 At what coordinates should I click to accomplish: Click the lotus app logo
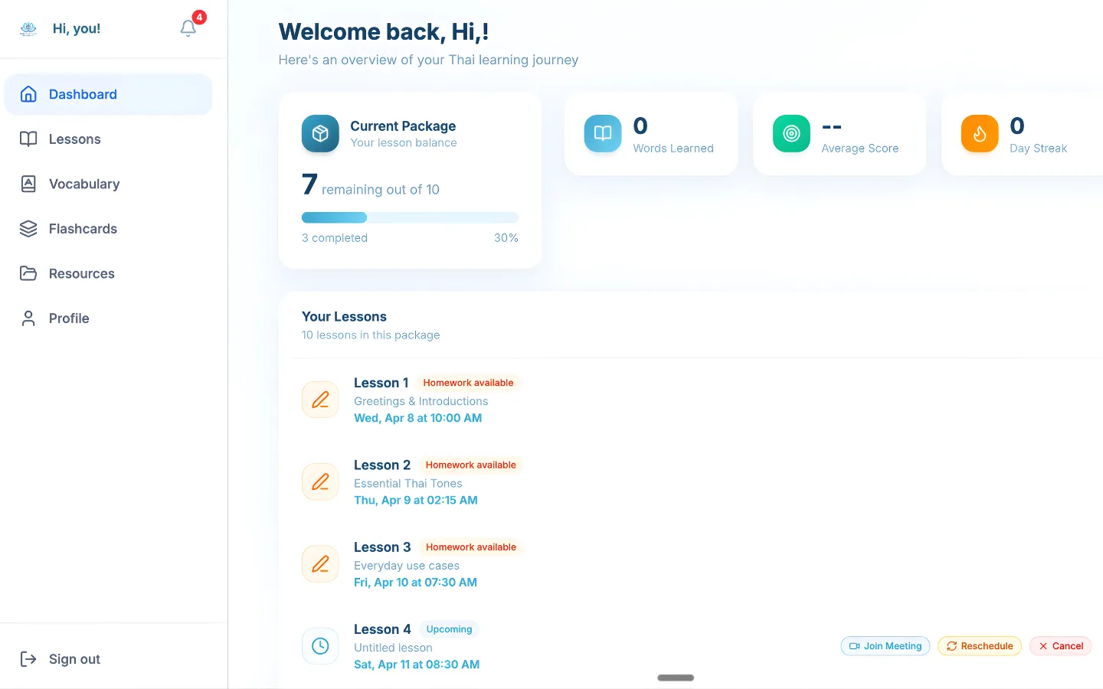pos(28,28)
